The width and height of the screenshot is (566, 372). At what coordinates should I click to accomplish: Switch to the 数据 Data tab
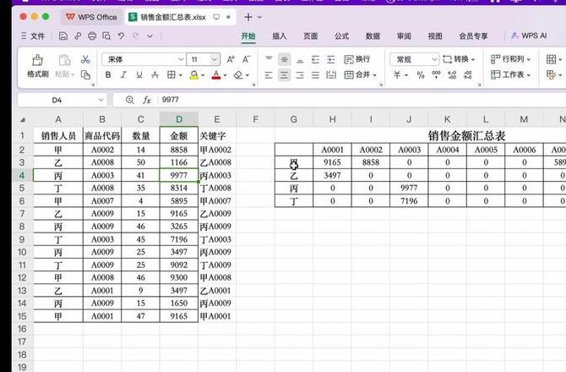tap(373, 36)
